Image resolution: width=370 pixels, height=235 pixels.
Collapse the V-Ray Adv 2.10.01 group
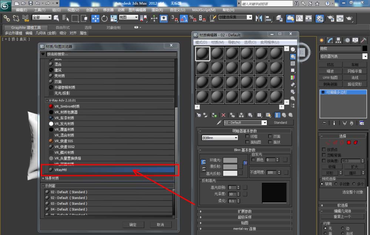(47, 100)
